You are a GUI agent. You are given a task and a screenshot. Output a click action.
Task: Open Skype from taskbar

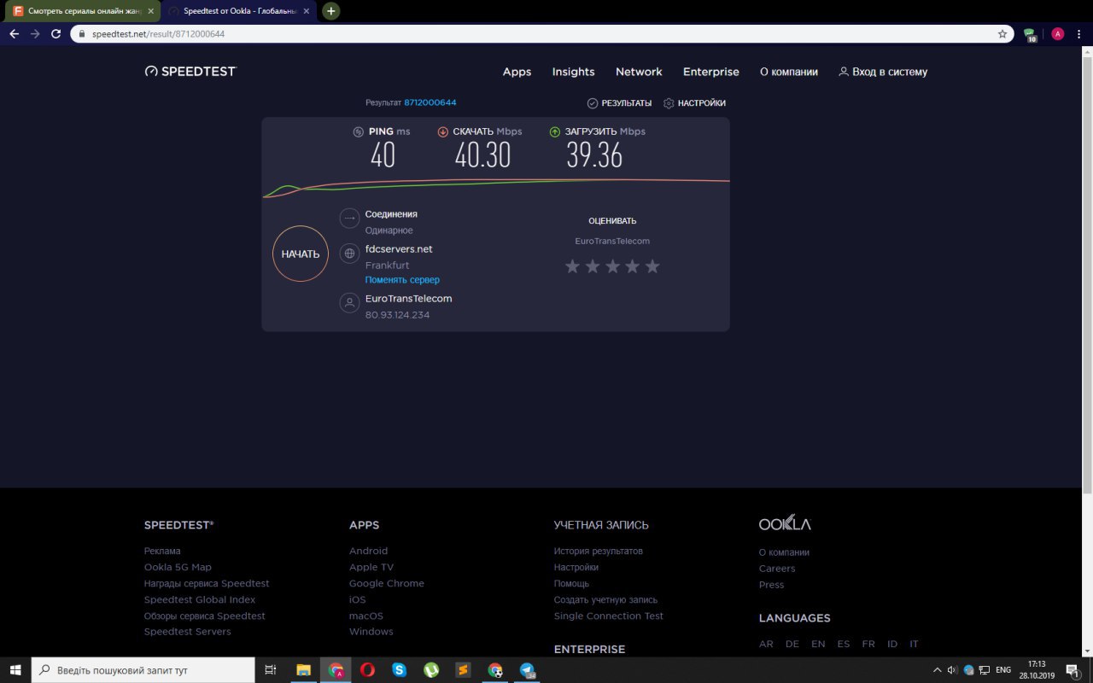[x=399, y=670]
